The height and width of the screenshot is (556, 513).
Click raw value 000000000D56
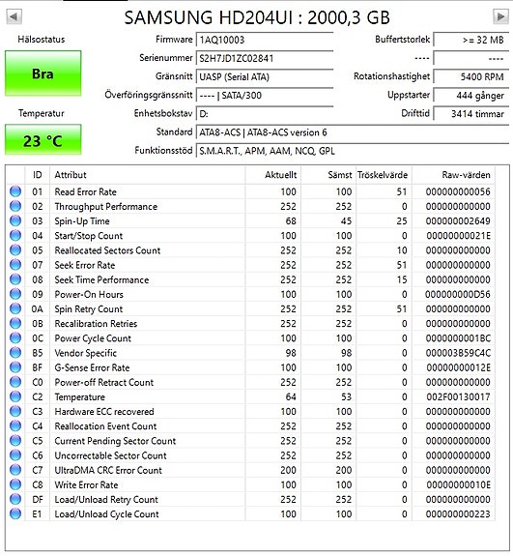coord(458,294)
